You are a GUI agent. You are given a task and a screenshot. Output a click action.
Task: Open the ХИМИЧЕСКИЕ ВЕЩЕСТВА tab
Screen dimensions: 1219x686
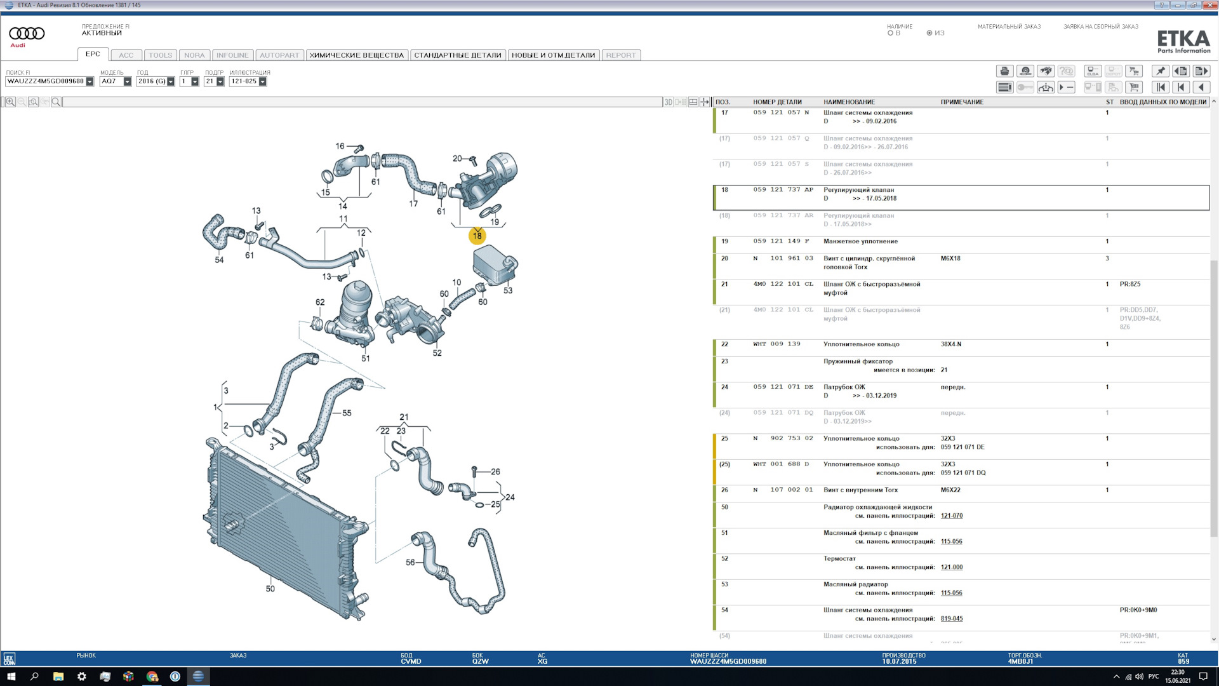pyautogui.click(x=357, y=55)
